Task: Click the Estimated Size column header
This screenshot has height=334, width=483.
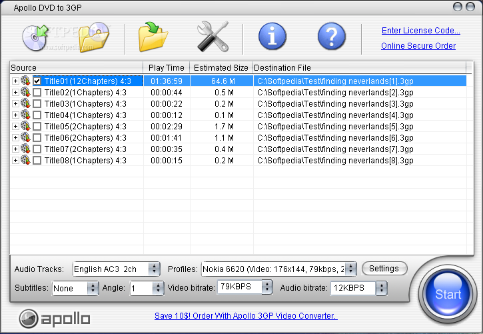Action: (x=221, y=67)
